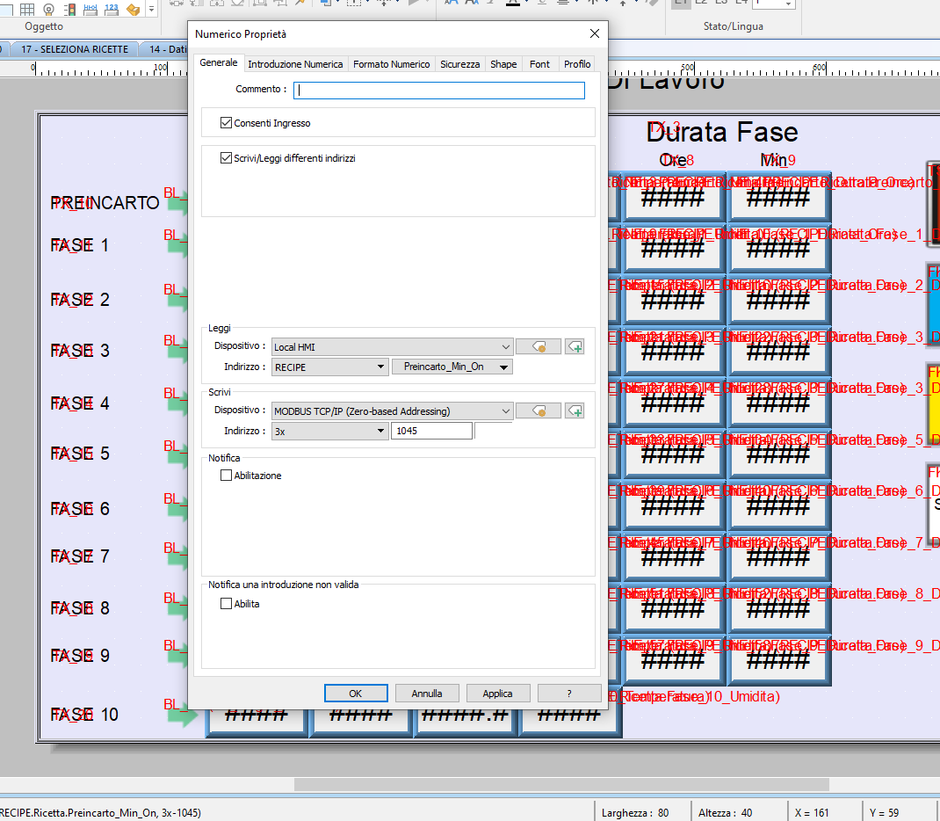Image resolution: width=940 pixels, height=821 pixels.
Task: Click the lamp icon in Oggetto toolbar
Action: pyautogui.click(x=48, y=9)
